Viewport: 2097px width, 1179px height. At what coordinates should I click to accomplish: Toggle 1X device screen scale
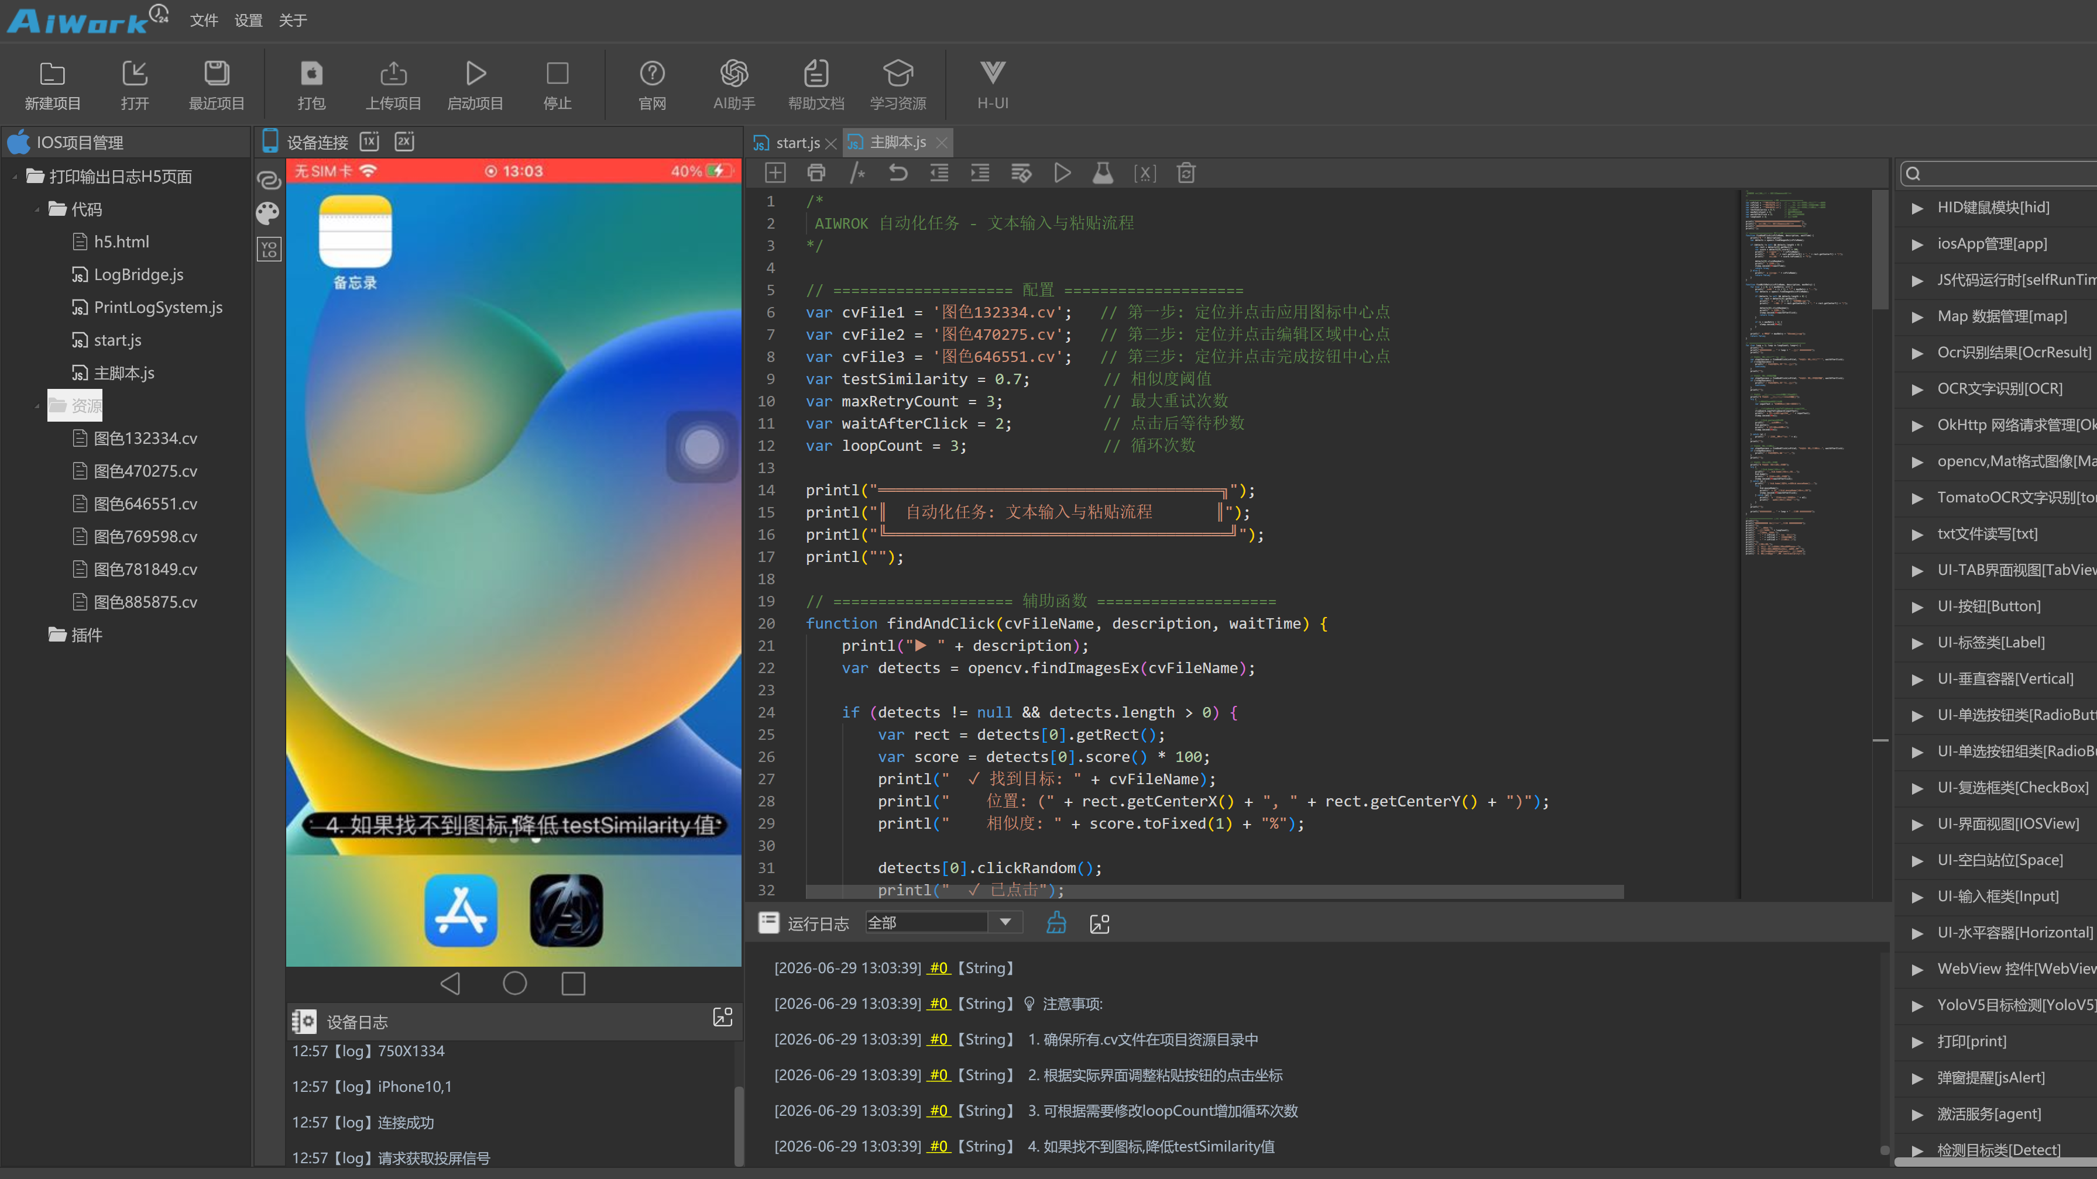click(369, 142)
